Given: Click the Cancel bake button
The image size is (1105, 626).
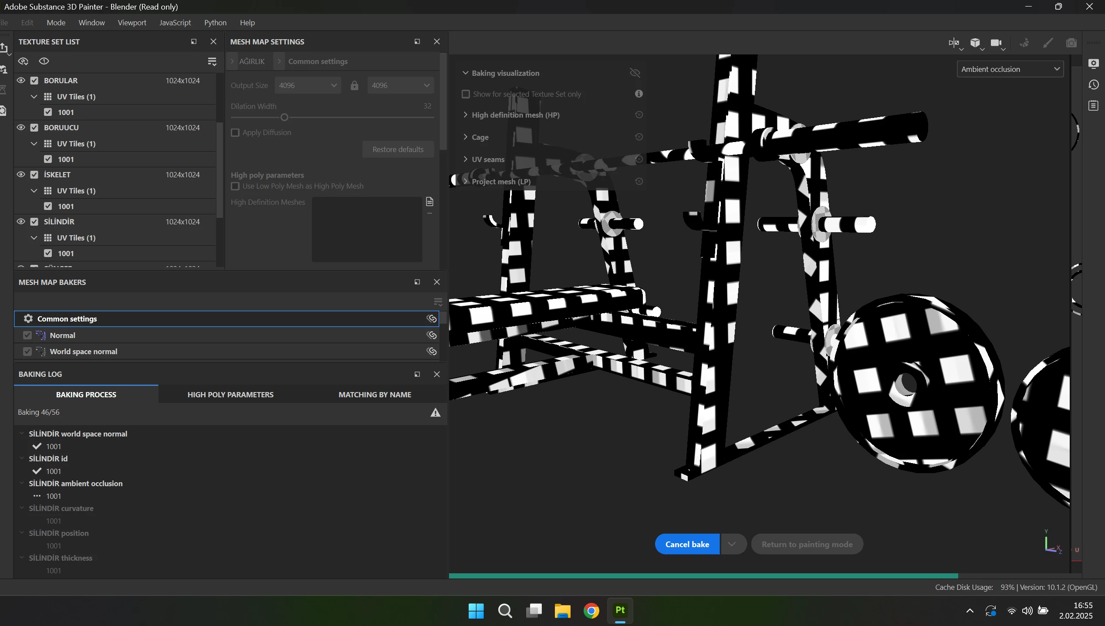Looking at the screenshot, I should 687,544.
